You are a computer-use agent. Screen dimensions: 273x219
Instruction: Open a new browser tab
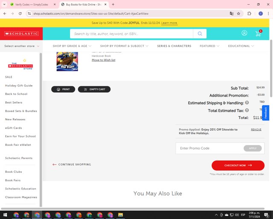(x=113, y=5)
